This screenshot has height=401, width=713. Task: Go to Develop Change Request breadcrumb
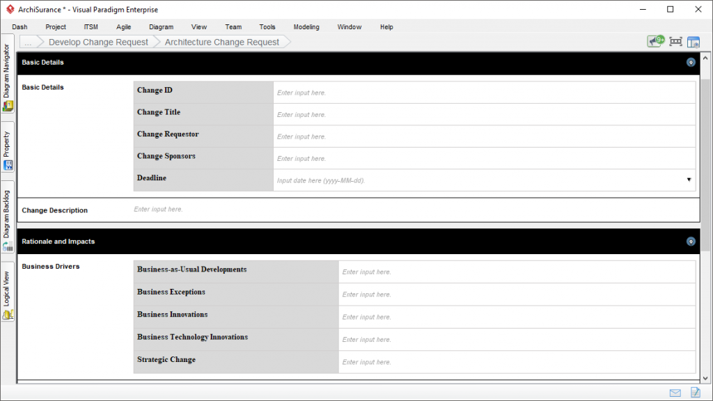pos(98,42)
